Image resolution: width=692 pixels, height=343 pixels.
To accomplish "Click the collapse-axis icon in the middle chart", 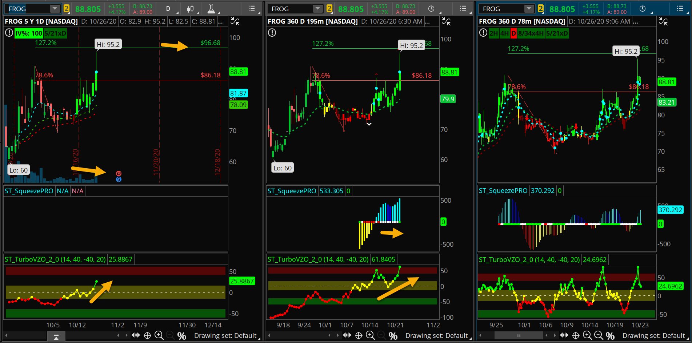I will pyautogui.click(x=446, y=22).
